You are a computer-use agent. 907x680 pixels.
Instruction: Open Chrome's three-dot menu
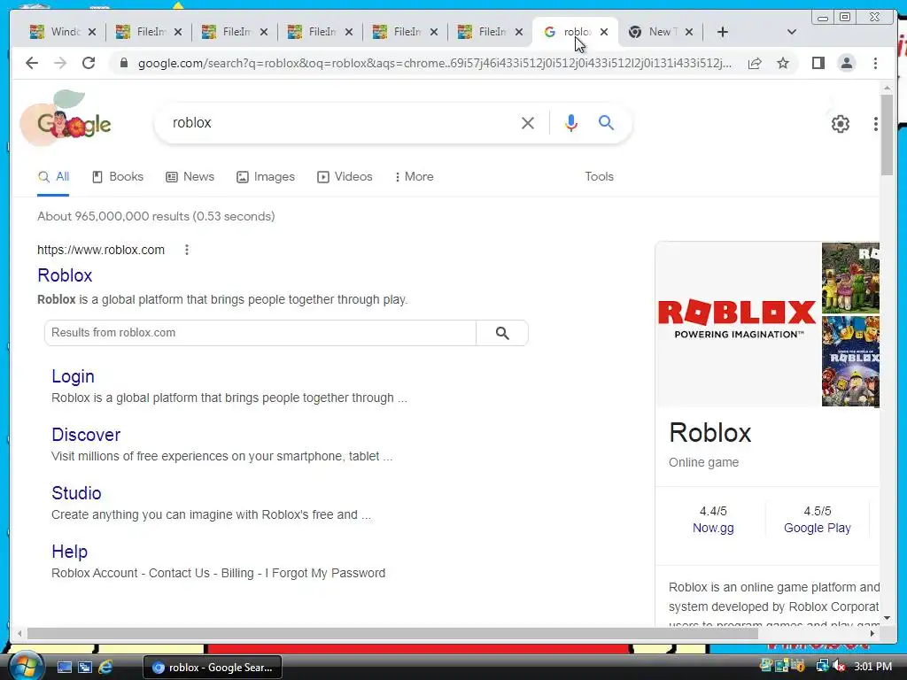(x=875, y=63)
